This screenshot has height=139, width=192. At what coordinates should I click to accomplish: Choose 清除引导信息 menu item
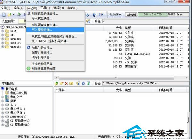point(55,57)
